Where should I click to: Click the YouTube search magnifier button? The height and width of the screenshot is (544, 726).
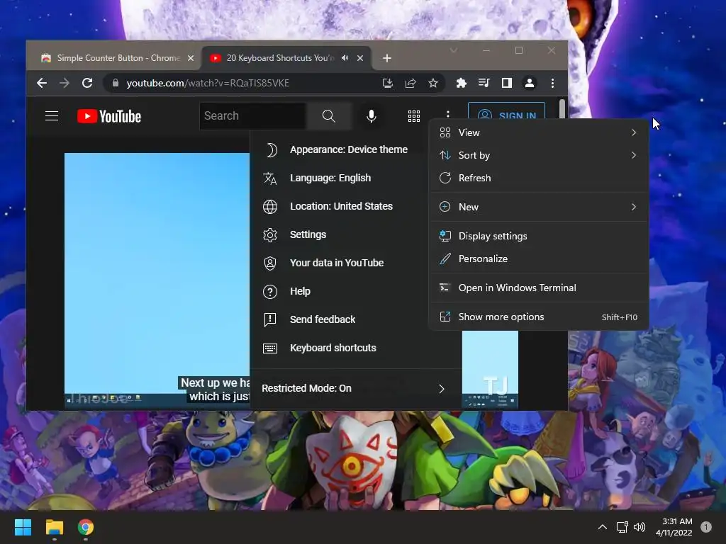click(329, 116)
